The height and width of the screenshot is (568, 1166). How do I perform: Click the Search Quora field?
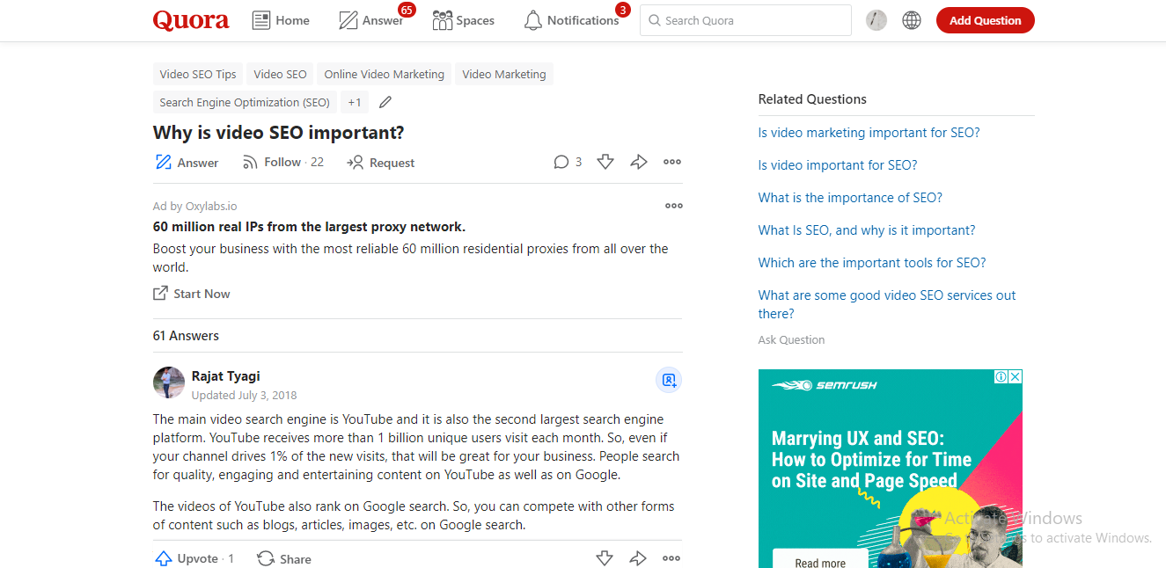point(745,20)
